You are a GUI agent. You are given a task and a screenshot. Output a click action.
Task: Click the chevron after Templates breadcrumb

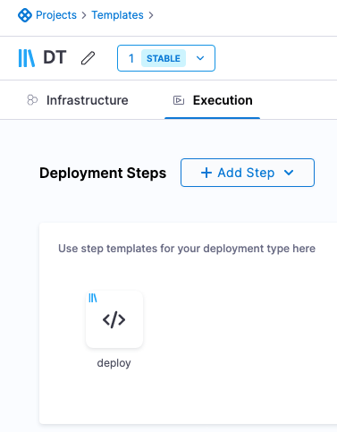click(x=151, y=15)
